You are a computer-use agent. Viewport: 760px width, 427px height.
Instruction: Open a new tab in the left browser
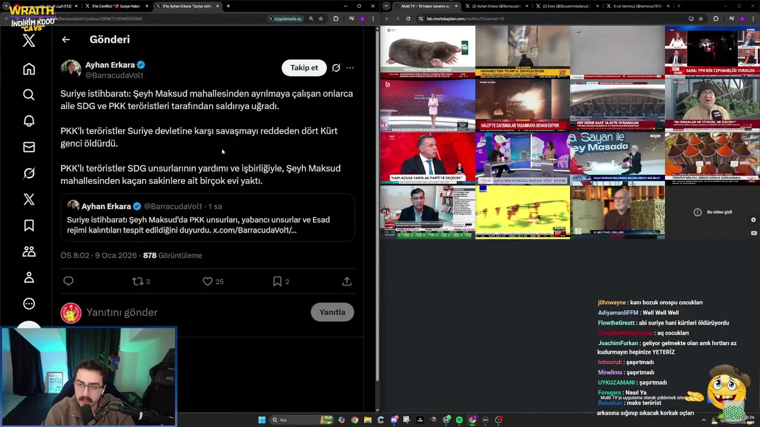[228, 6]
